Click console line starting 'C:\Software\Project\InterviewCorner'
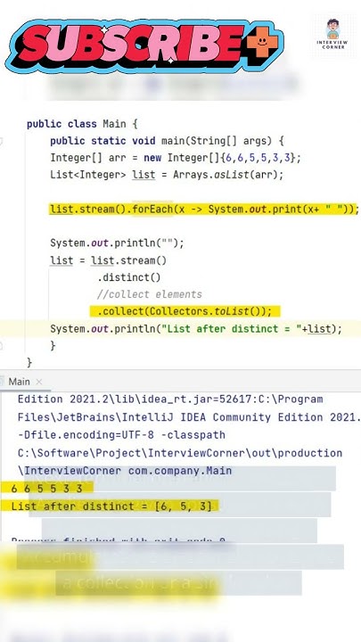 pos(180,453)
